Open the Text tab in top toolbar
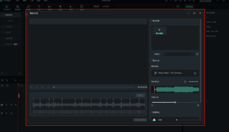Image resolution: width=229 pixels, height=132 pixels. (39, 7)
